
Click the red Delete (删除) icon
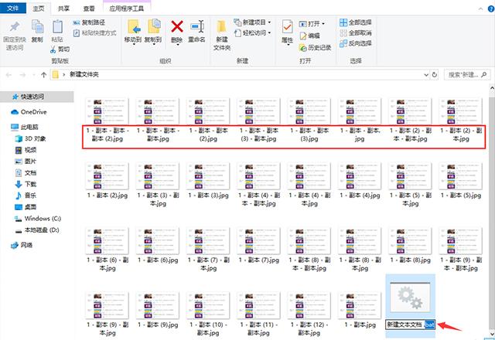pos(177,27)
